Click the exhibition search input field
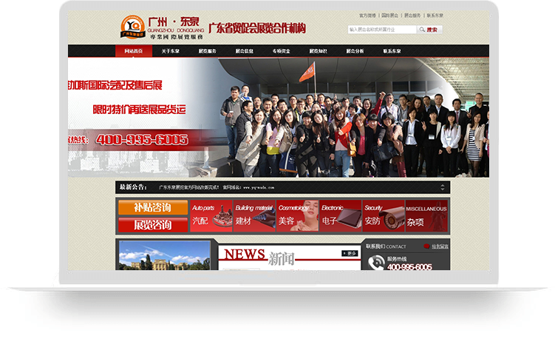The width and height of the screenshot is (555, 342). (x=381, y=30)
